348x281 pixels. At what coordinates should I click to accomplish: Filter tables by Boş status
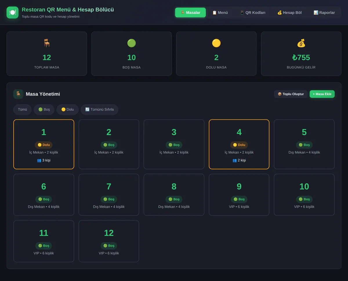44,110
